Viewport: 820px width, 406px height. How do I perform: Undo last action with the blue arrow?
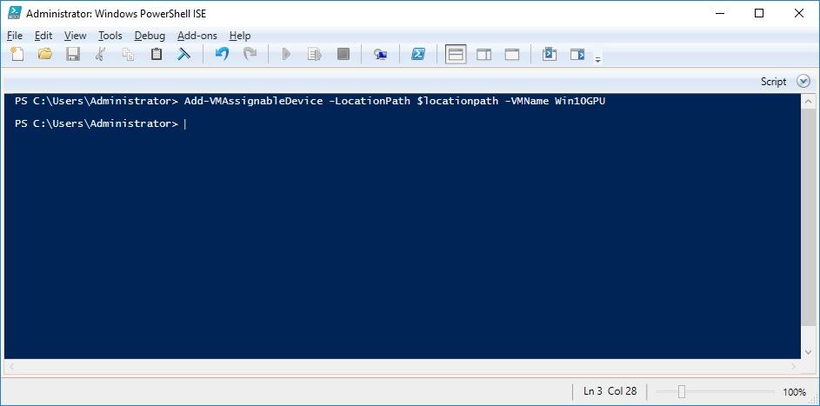click(x=223, y=54)
